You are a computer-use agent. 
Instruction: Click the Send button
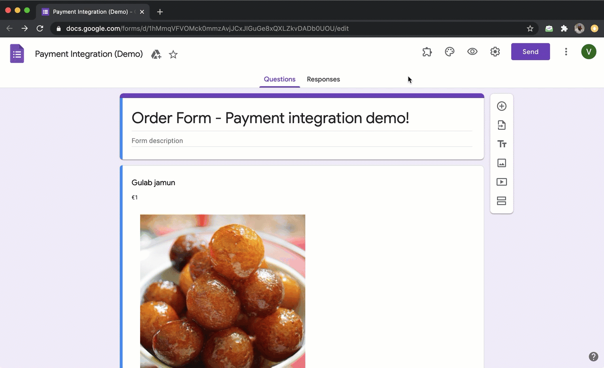530,52
